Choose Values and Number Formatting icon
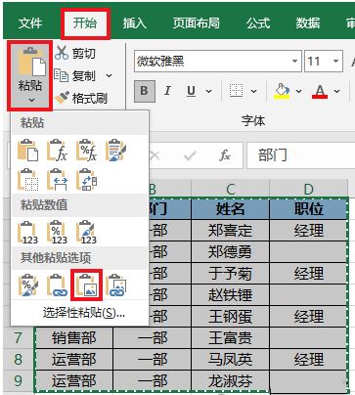Viewport: 355px width, 395px height. pos(57,233)
